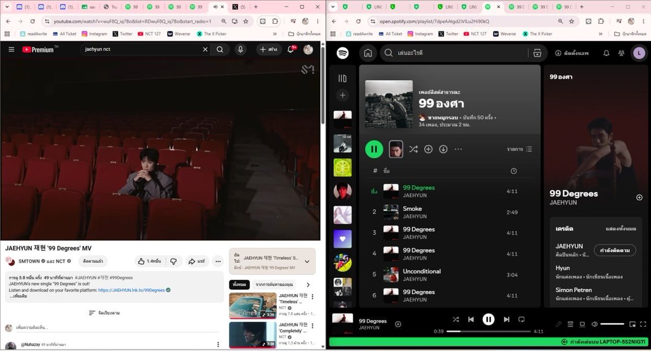Open Spotify user profile avatar L
The width and height of the screenshot is (651, 351).
(x=639, y=53)
